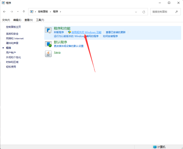Viewport: 183px width, 149px height.
Task: Click the back navigation arrow
Action: pos(4,12)
